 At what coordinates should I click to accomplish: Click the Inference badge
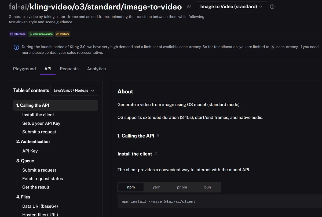click(18, 34)
